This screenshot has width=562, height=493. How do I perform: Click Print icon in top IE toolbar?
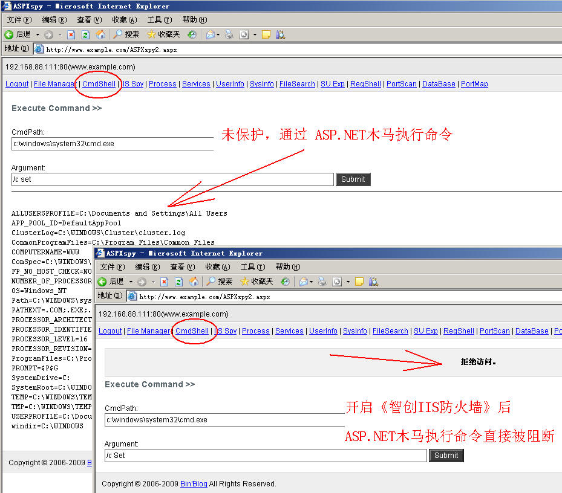pyautogui.click(x=229, y=34)
